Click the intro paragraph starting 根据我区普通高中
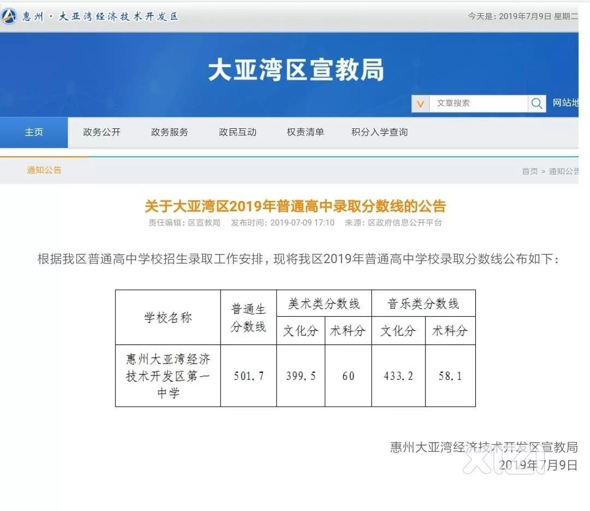Image resolution: width=590 pixels, height=511 pixels. 298,259
